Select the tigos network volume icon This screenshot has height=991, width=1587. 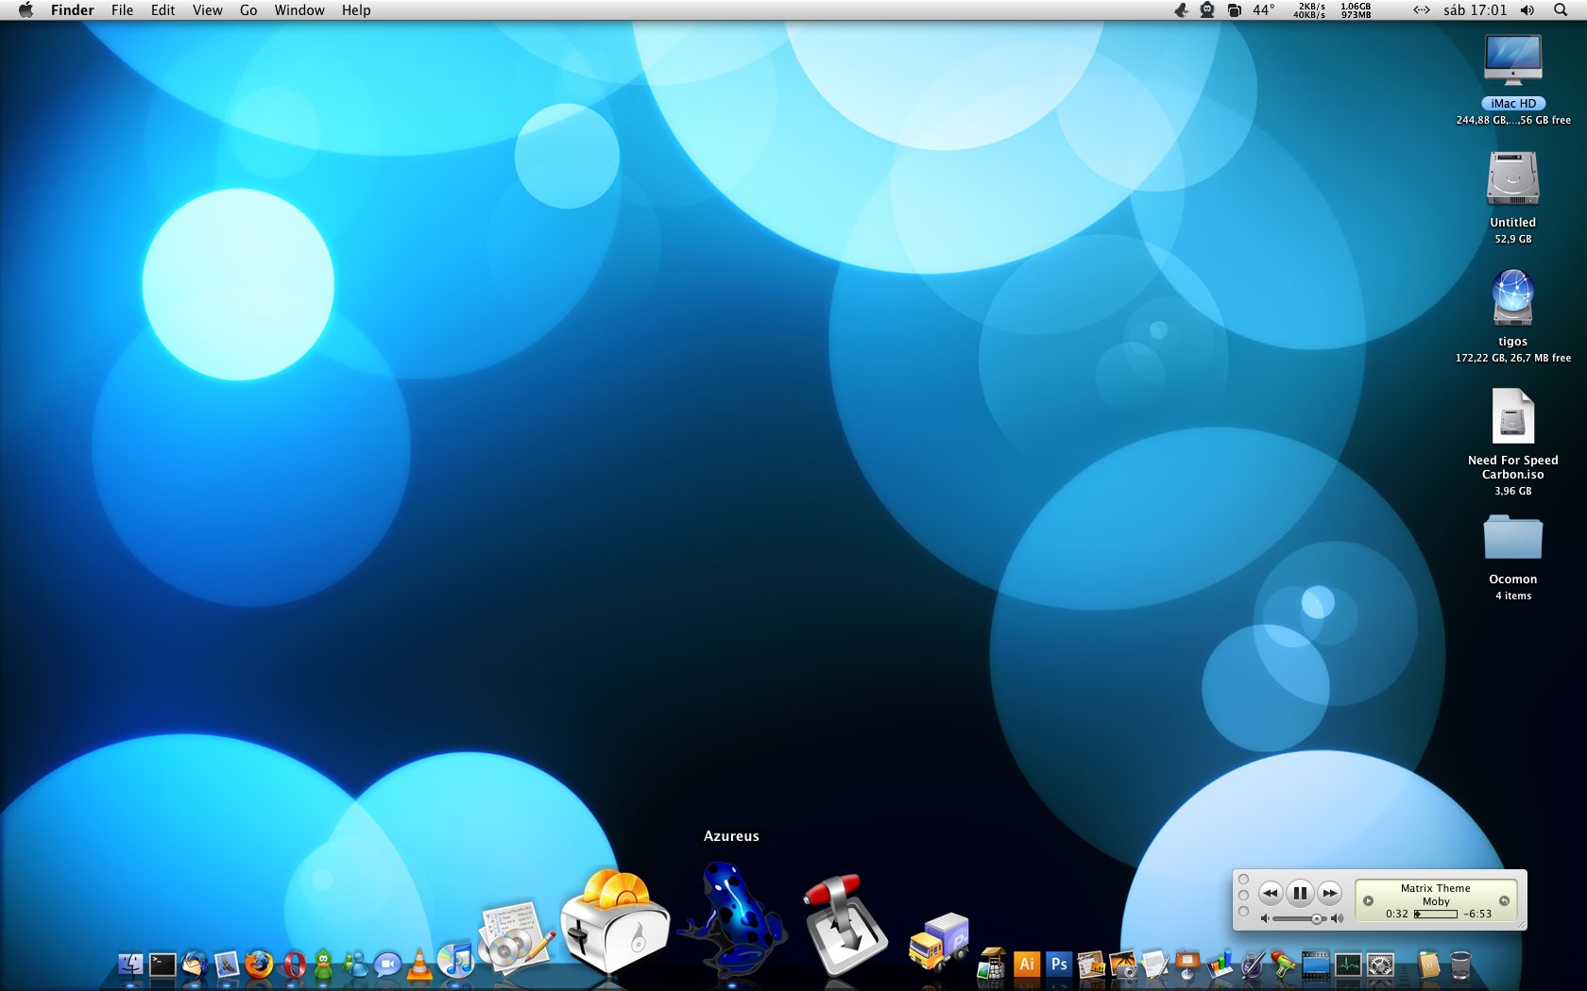point(1513,298)
